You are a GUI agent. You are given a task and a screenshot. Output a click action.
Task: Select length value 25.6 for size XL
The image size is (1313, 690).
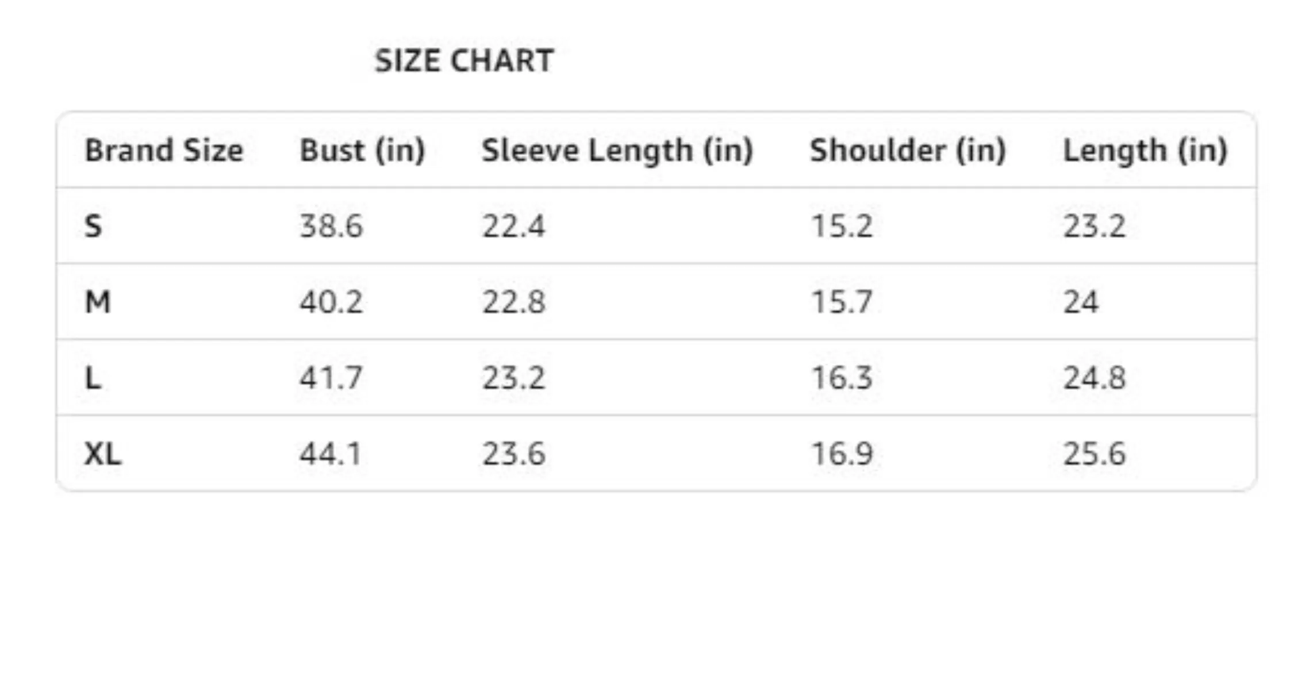1094,454
